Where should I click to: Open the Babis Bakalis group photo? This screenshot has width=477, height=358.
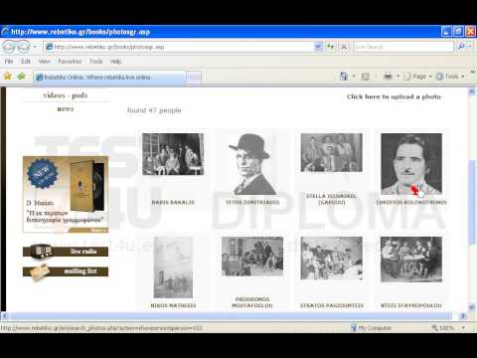pos(173,154)
